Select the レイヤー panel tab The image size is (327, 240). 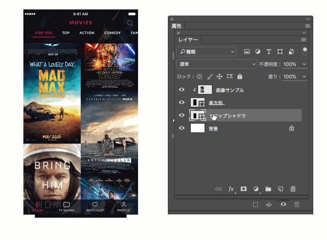tap(188, 39)
